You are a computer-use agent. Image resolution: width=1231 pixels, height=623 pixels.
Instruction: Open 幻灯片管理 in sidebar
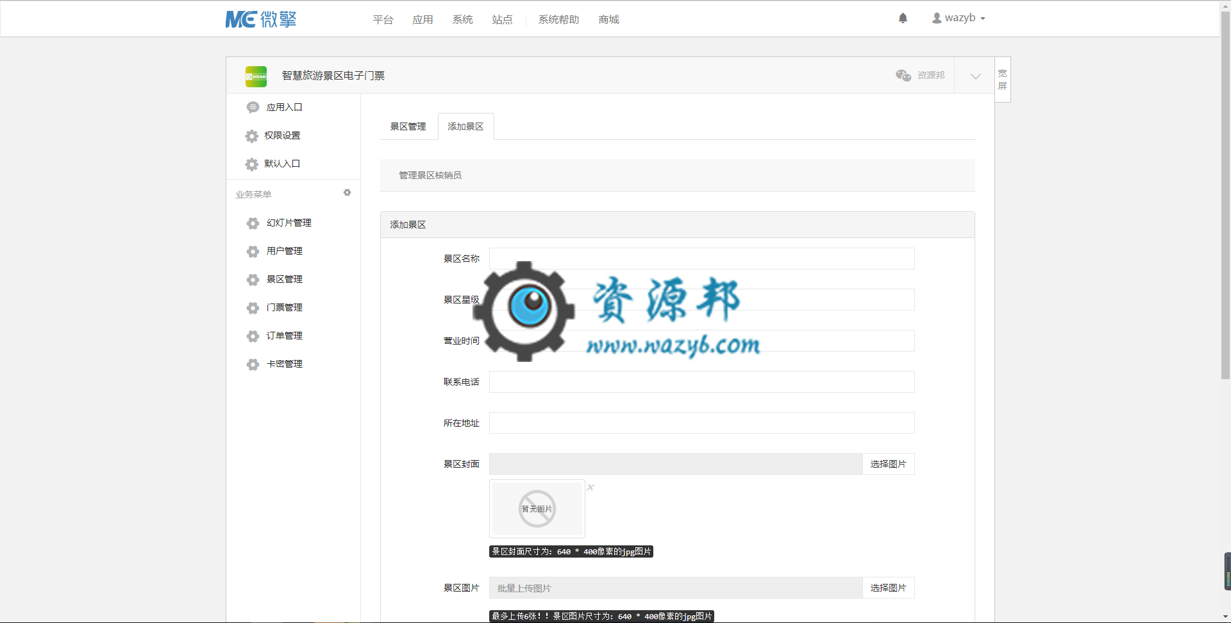(289, 223)
